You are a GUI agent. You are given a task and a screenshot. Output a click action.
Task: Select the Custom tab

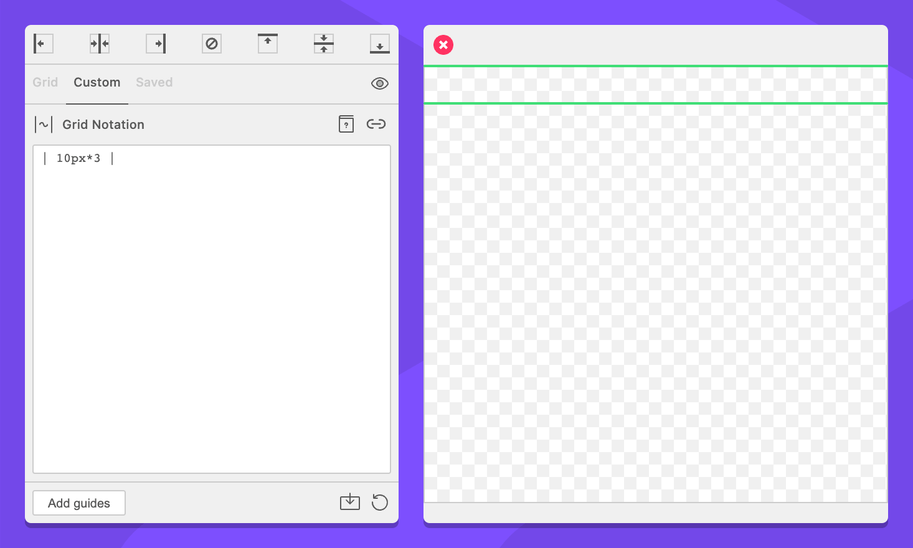coord(97,82)
